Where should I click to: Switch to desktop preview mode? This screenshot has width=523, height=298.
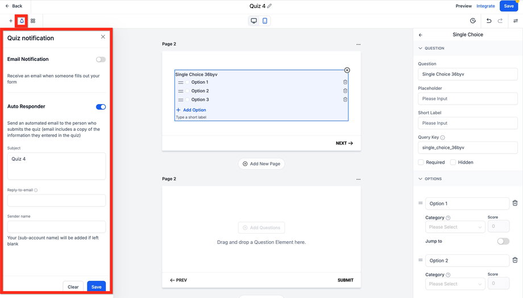[254, 20]
